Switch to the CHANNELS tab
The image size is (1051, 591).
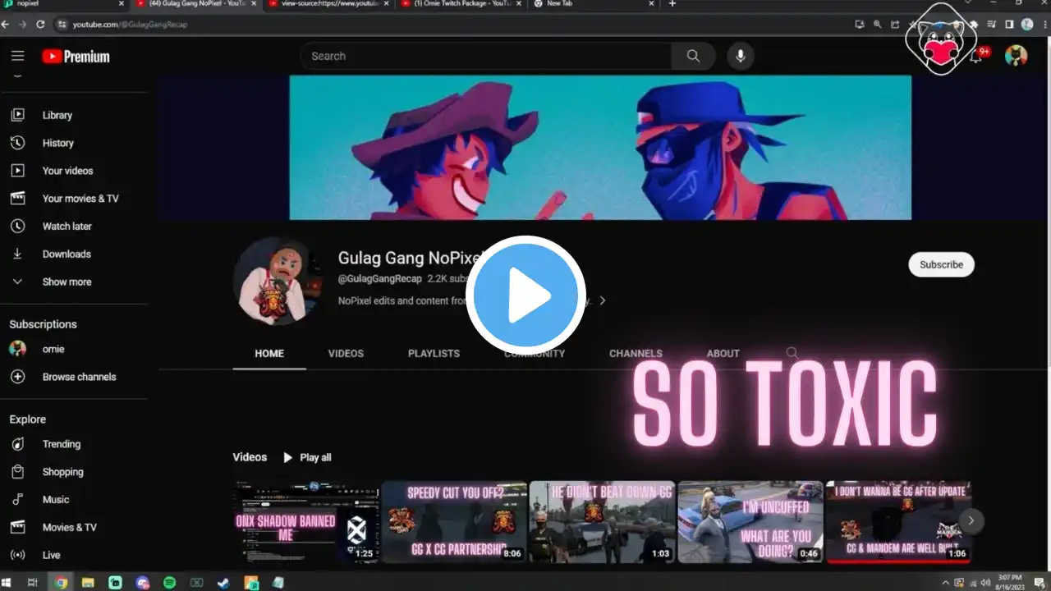pos(636,354)
